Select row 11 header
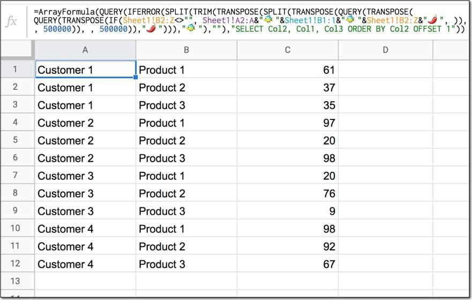 pyautogui.click(x=18, y=246)
